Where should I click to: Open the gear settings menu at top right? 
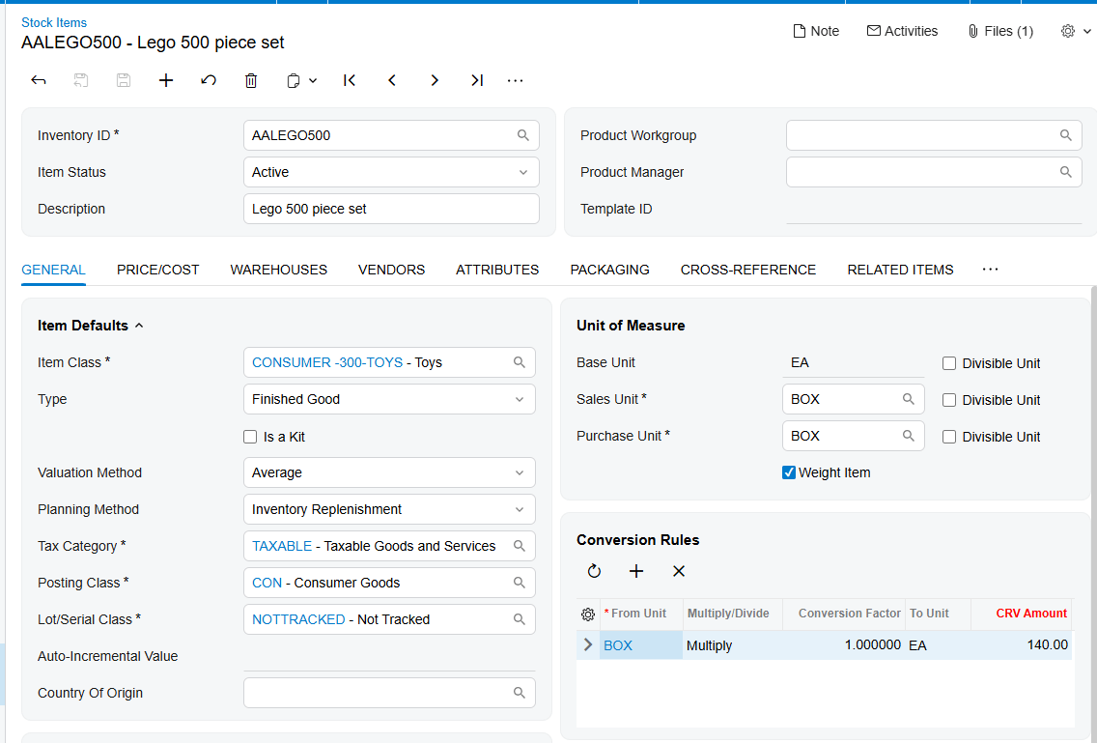[x=1076, y=31]
